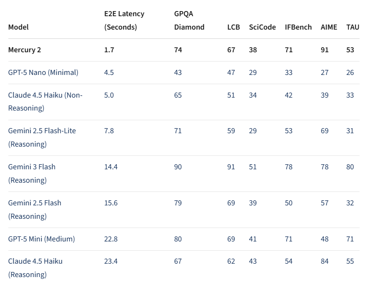Click the IFBench column header
The height and width of the screenshot is (284, 367).
click(x=298, y=27)
